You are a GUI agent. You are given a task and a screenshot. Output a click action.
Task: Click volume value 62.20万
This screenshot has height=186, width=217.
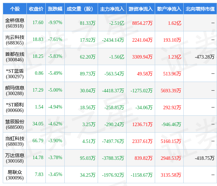(x=88, y=57)
